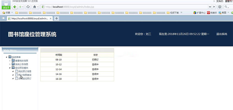Open the 查看(V) menu
Viewport: 233px width, 110px height.
tap(229, 1)
